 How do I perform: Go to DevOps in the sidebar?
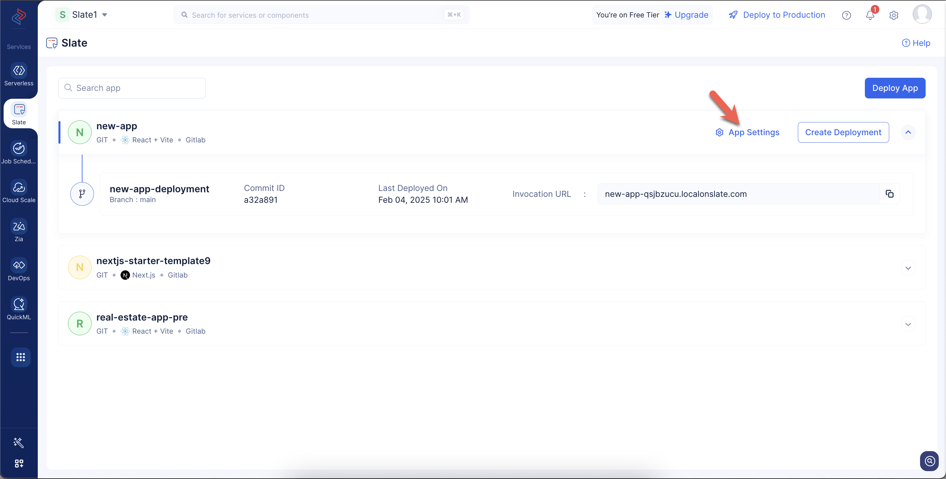(x=19, y=265)
